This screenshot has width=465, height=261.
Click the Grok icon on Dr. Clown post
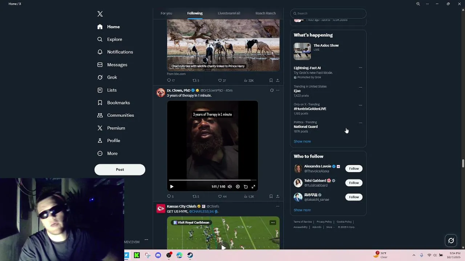pos(272,91)
